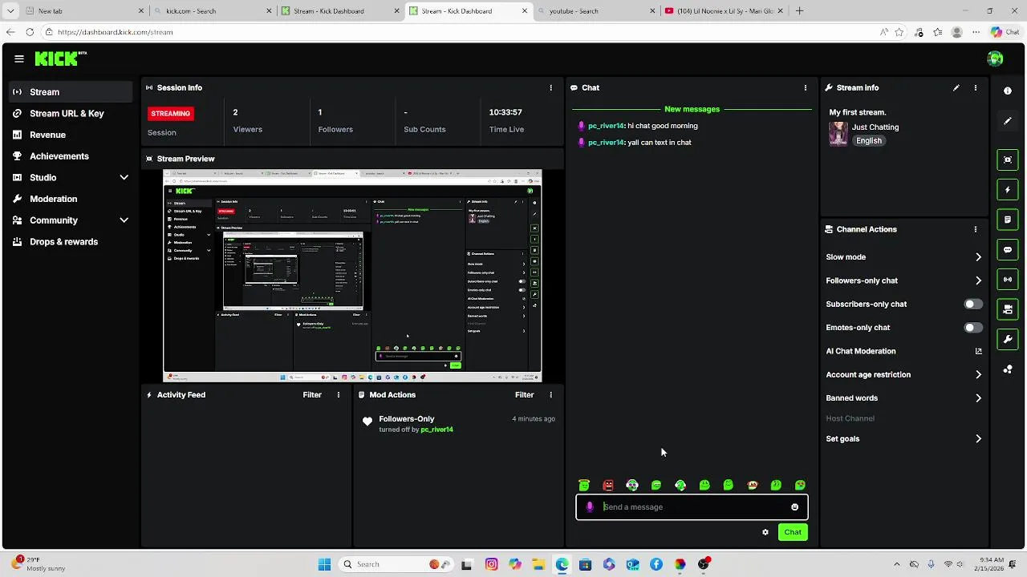Edit stream info via Stream Info panel pencil
Image resolution: width=1027 pixels, height=577 pixels.
pos(956,87)
